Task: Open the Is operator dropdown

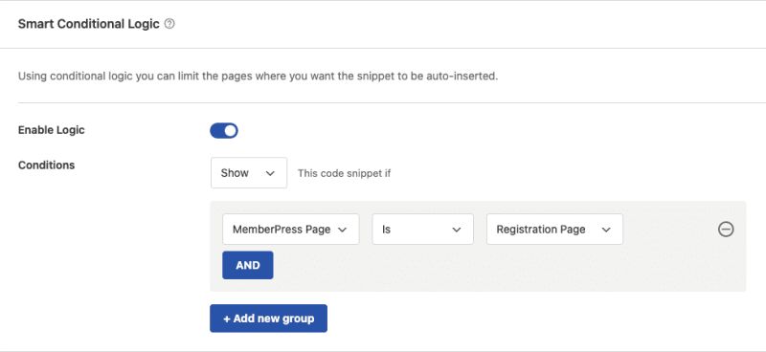Action: coord(422,229)
